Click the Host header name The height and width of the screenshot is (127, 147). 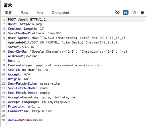12,24
